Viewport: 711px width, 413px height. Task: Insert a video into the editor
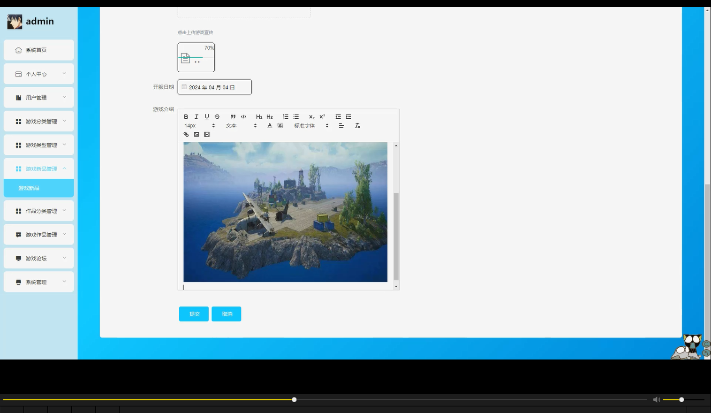[207, 135]
